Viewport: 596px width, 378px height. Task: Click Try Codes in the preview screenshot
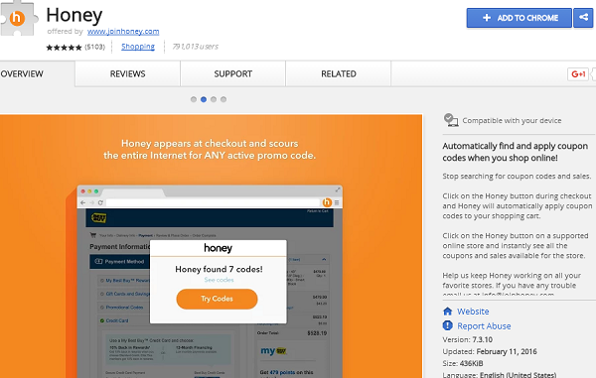217,299
